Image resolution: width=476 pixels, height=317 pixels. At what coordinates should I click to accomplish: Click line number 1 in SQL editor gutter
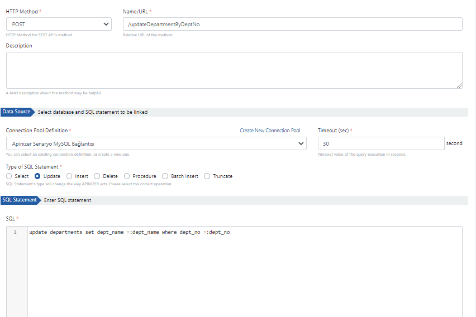(15, 232)
